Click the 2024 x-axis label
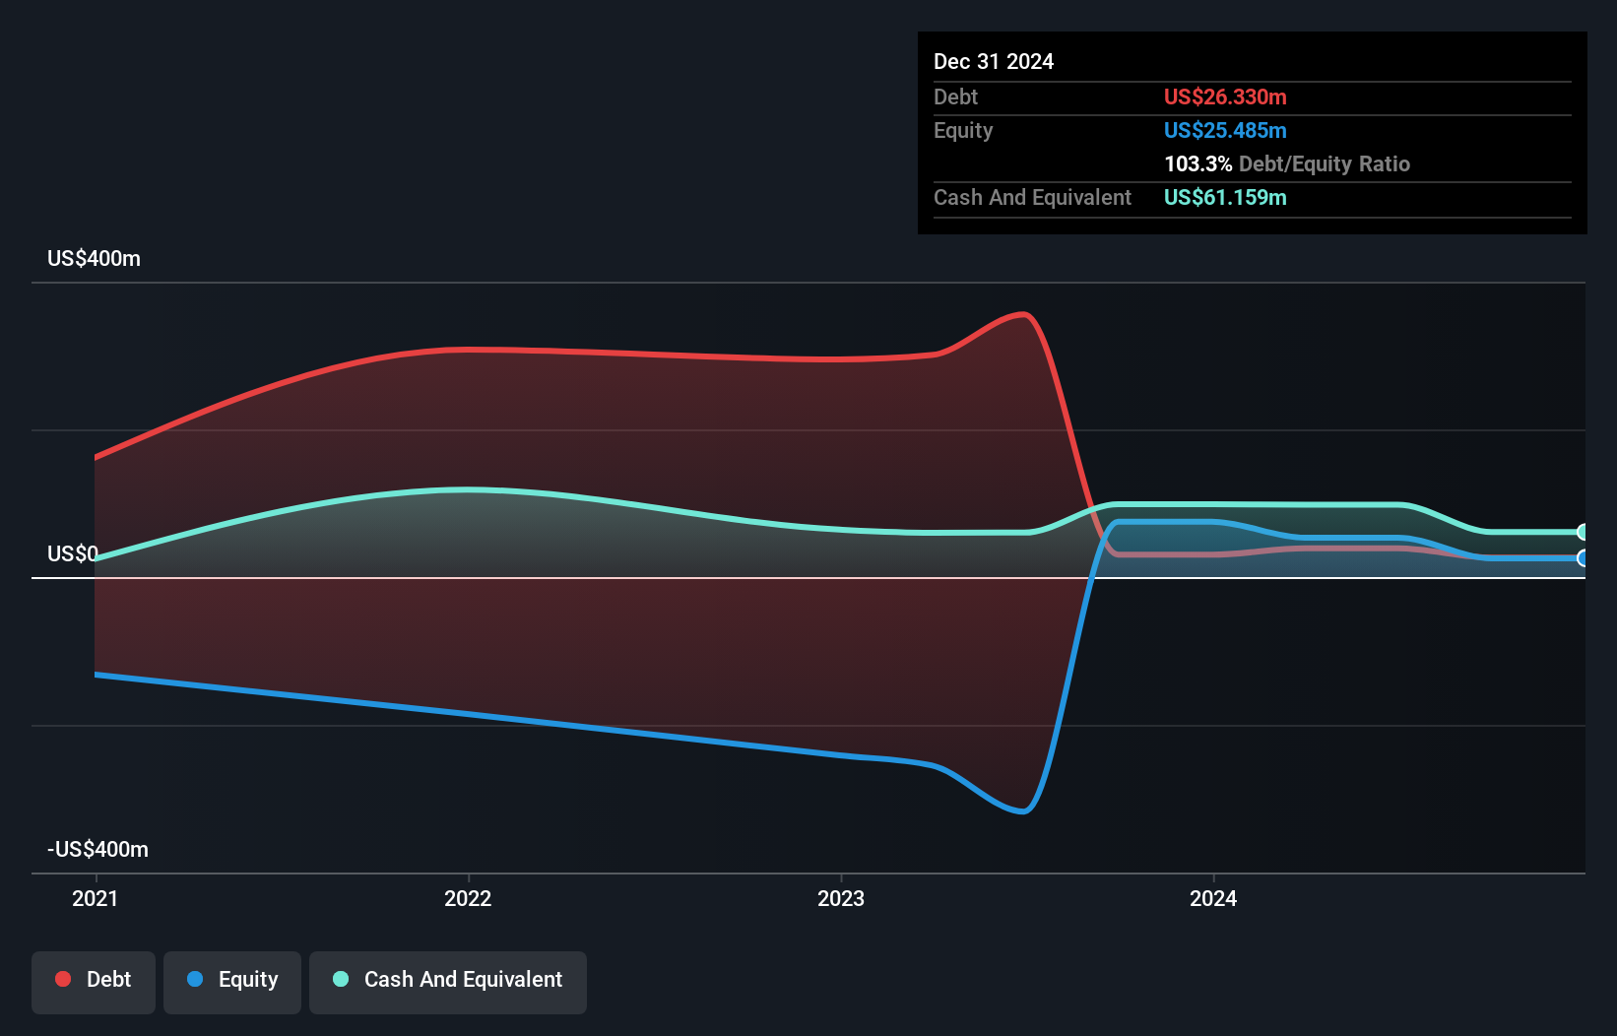Viewport: 1617px width, 1036px height. 1213,898
